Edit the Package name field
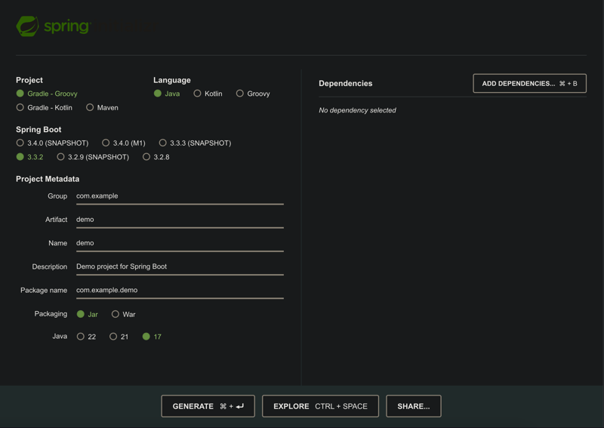604x428 pixels. pos(180,291)
